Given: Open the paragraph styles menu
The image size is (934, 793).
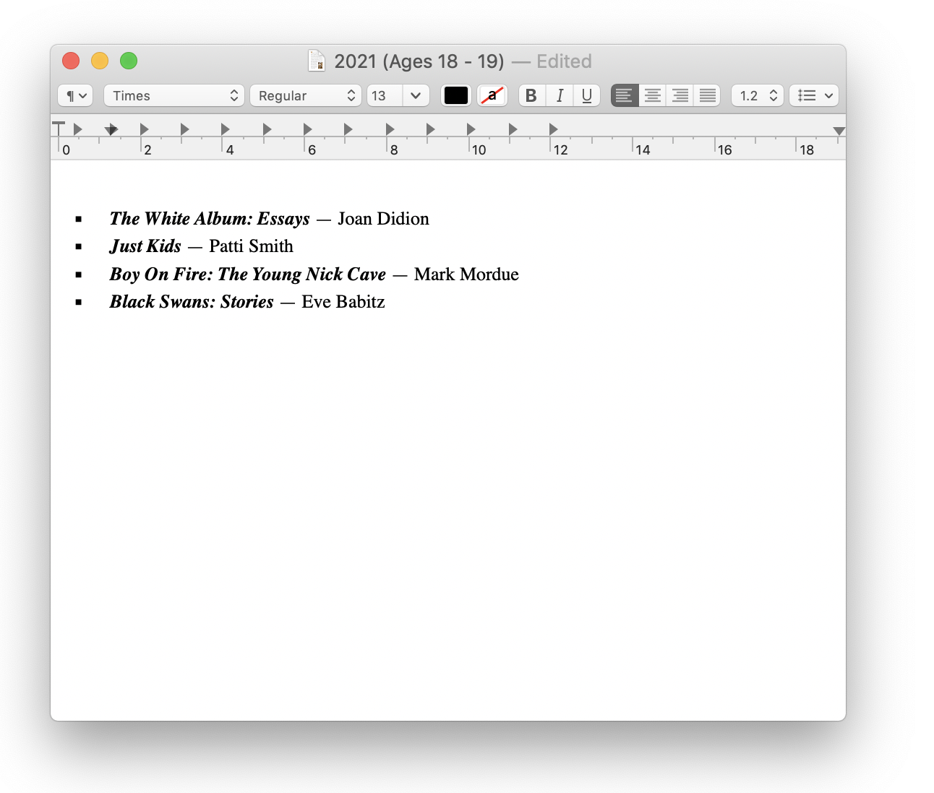Looking at the screenshot, I should (x=75, y=95).
